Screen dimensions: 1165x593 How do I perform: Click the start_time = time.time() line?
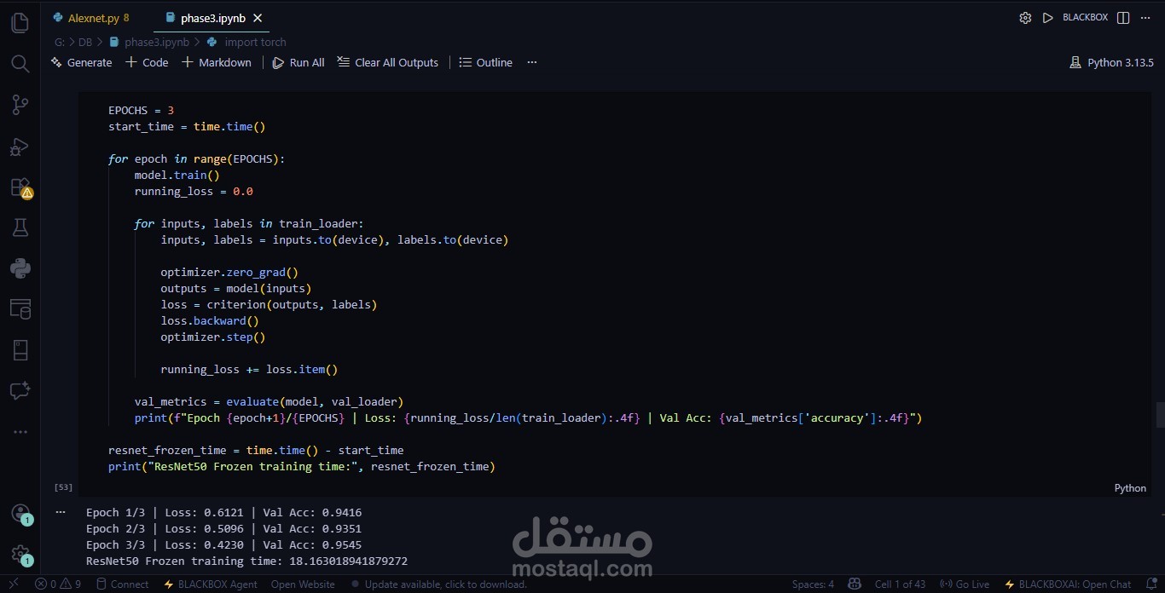[x=187, y=126]
